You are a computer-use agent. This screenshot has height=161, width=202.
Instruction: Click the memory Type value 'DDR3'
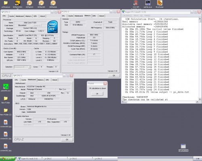(x=78, y=22)
